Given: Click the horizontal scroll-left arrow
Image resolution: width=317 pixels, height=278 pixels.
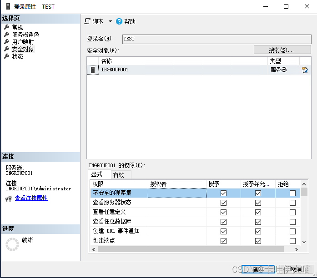Looking at the screenshot, I should (94, 249).
